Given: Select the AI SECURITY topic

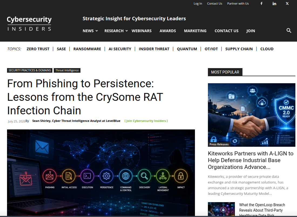Looking at the screenshot, I should (x=120, y=49).
